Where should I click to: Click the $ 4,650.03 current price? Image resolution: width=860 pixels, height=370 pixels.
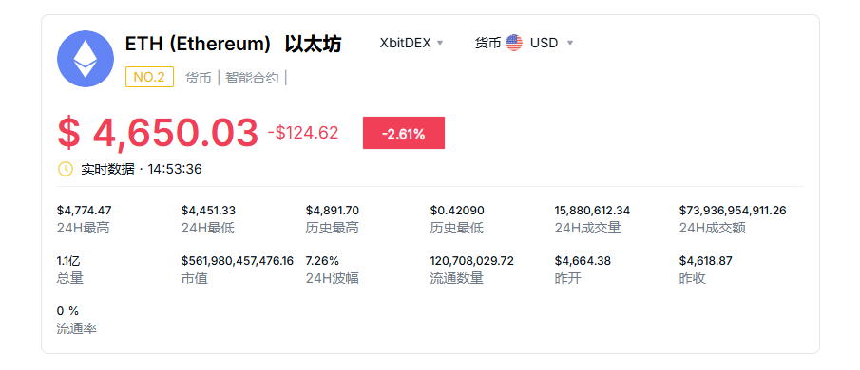point(158,133)
